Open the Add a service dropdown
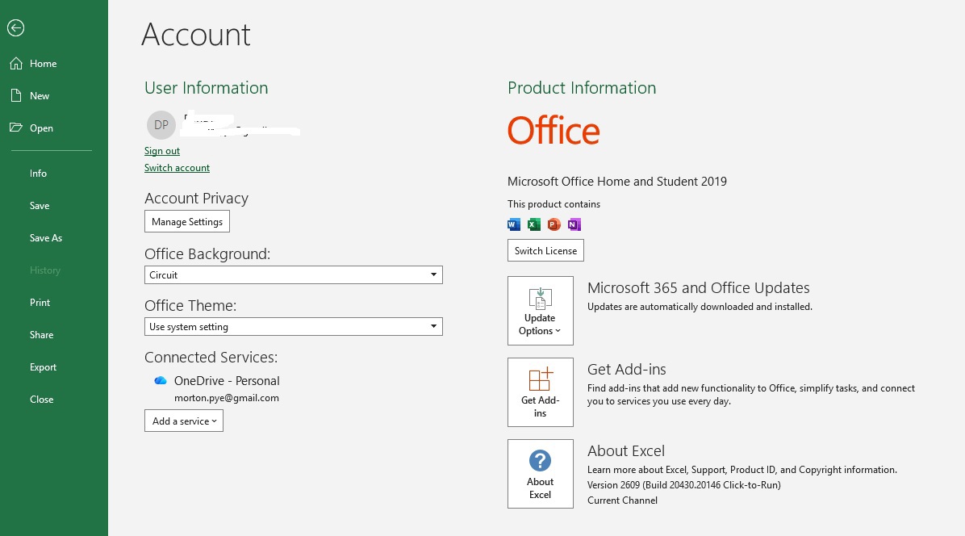The height and width of the screenshot is (536, 965). (184, 421)
